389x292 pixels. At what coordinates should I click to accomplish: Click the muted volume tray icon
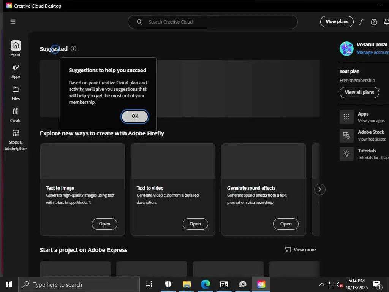[340, 284]
